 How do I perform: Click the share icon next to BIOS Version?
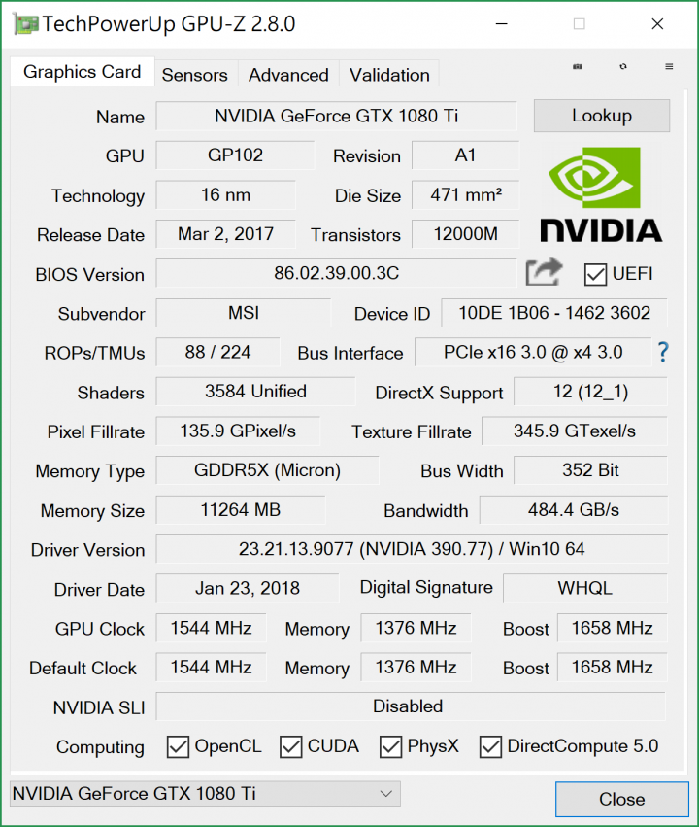pos(544,273)
